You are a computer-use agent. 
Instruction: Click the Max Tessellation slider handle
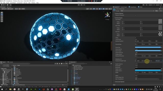click(136, 79)
